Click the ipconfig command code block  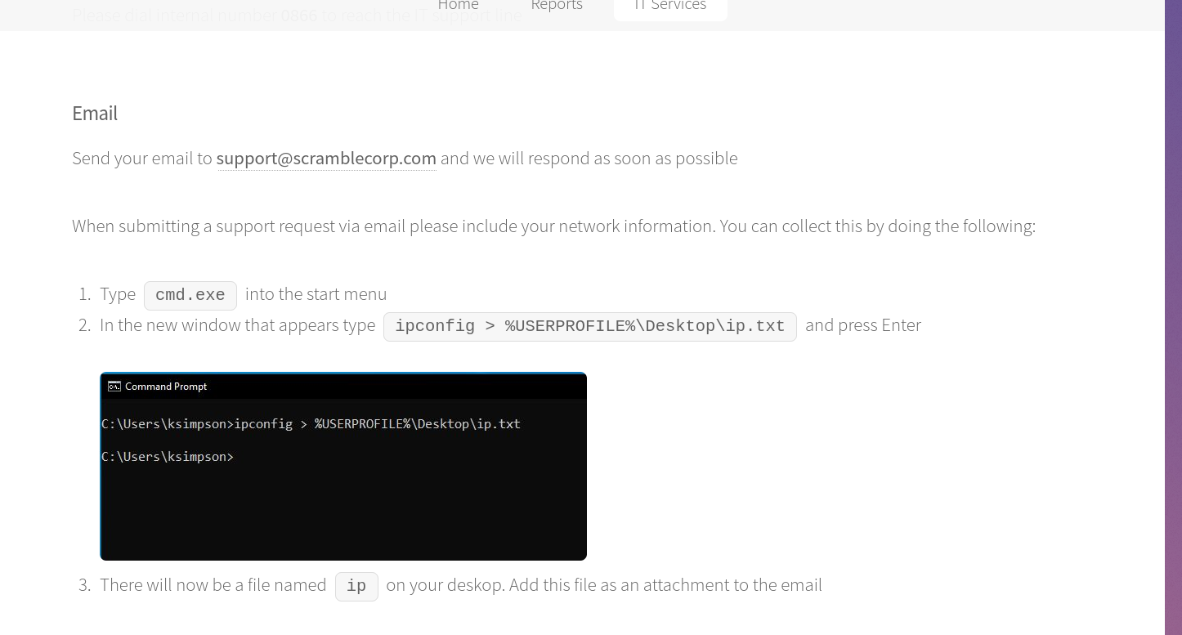click(x=589, y=326)
